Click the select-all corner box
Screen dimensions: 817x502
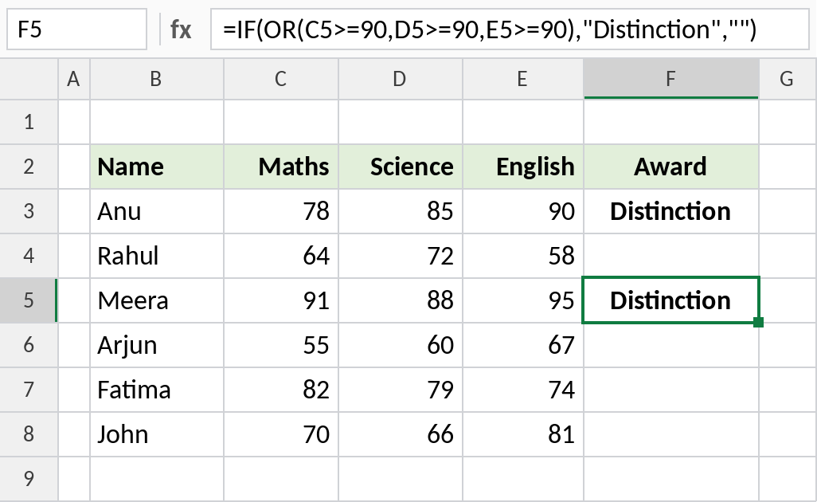[29, 79]
